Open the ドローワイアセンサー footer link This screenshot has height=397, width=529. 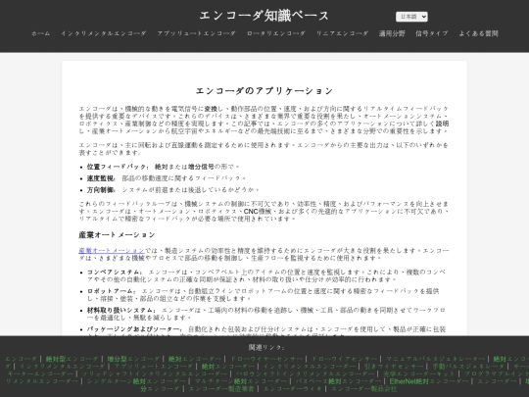(x=344, y=359)
